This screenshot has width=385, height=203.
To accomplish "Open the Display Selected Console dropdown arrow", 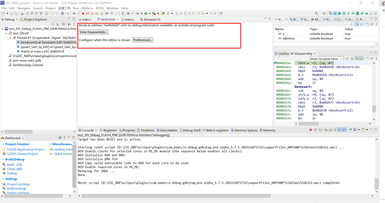I will 359,130.
